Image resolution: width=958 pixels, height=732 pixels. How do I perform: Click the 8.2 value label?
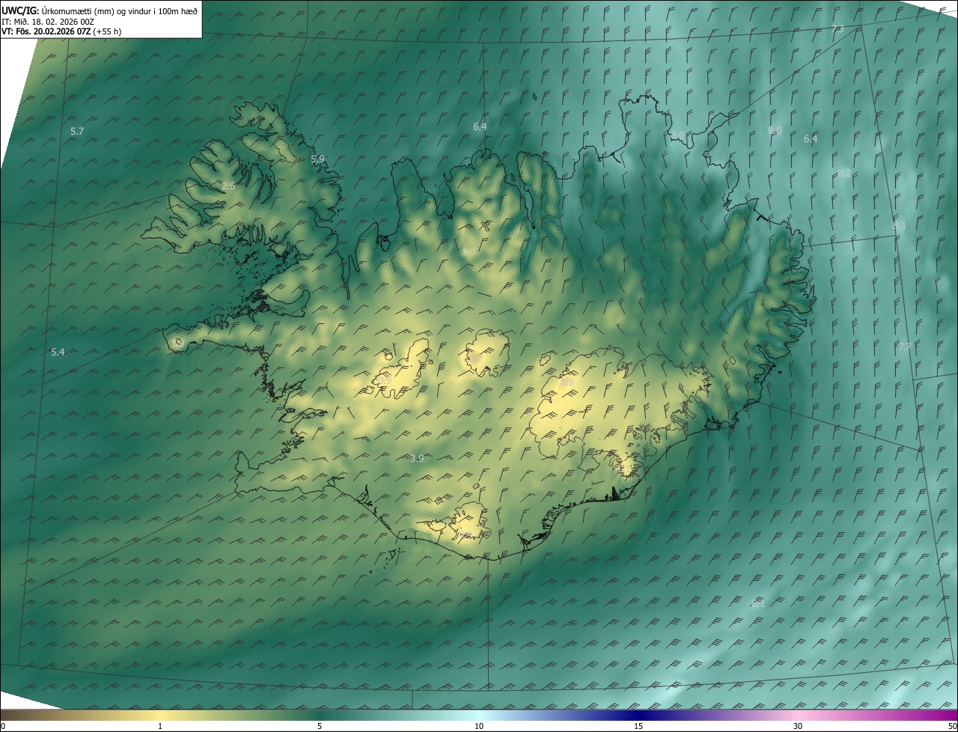(x=844, y=173)
